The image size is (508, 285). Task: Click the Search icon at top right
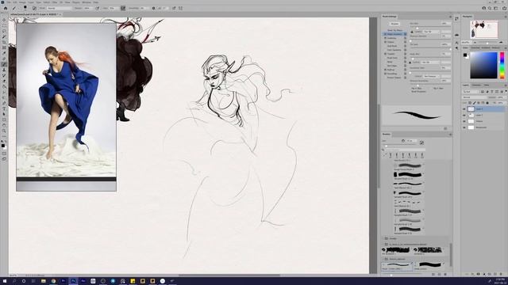[490, 8]
